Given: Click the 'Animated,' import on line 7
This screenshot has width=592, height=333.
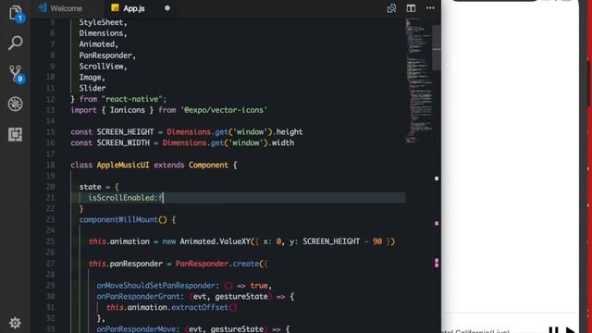Looking at the screenshot, I should [99, 44].
